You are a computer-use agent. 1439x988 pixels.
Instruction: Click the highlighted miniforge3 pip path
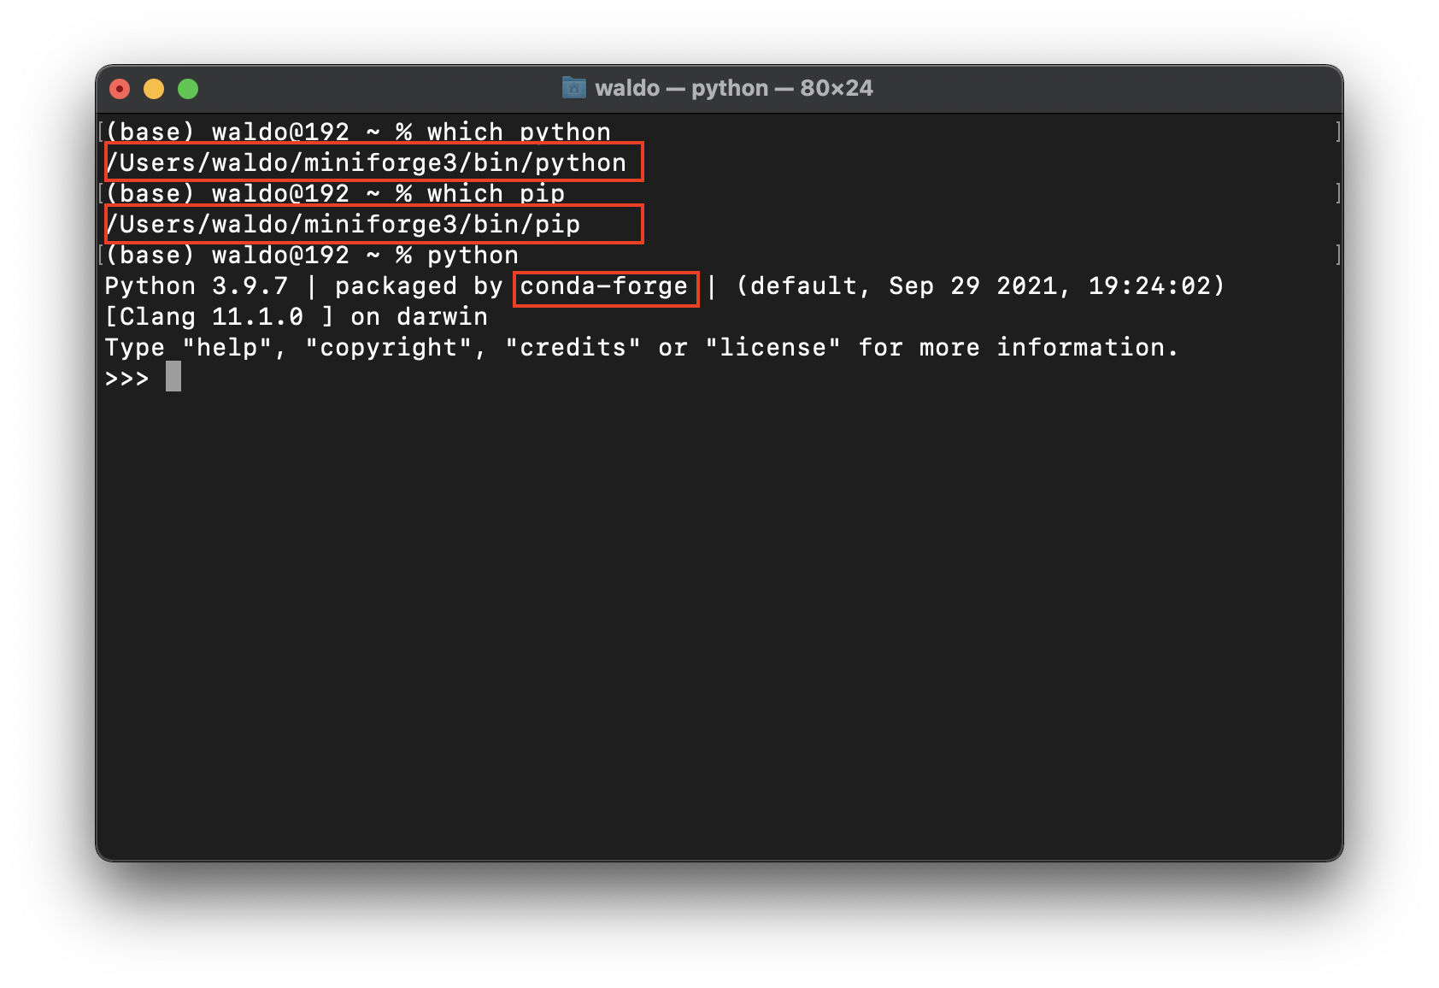click(344, 224)
